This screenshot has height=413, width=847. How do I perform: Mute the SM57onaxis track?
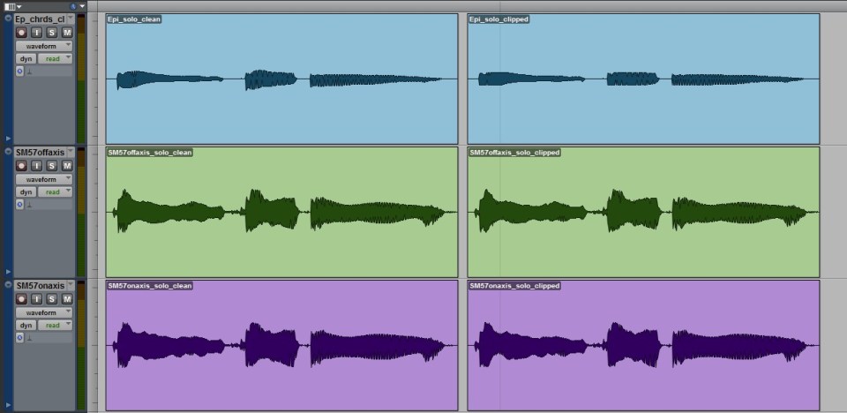[67, 299]
